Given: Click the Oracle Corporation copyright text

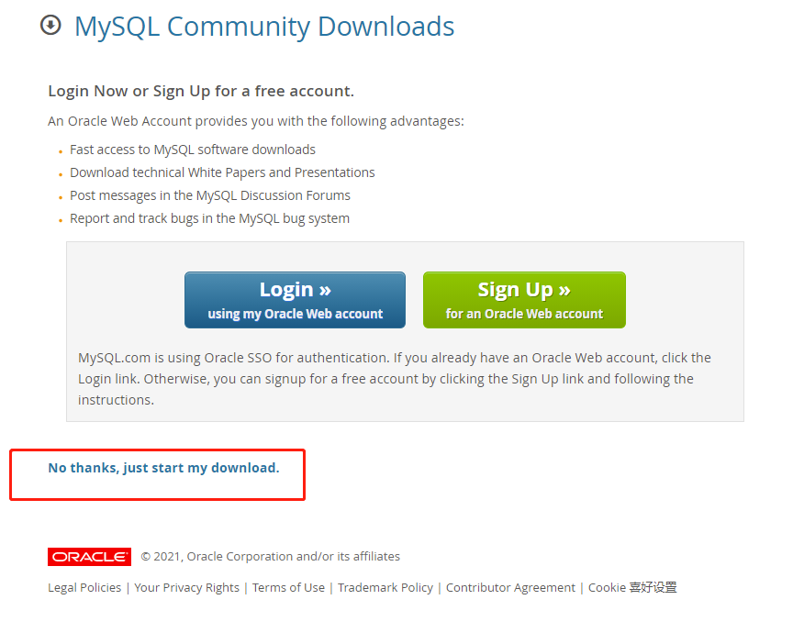Looking at the screenshot, I should tap(271, 557).
